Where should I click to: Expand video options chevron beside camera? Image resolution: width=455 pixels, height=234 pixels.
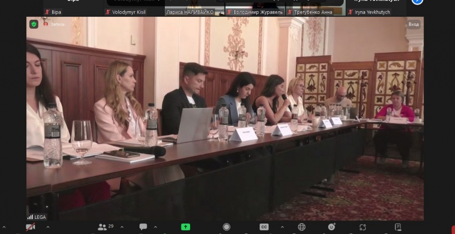[x=48, y=227]
